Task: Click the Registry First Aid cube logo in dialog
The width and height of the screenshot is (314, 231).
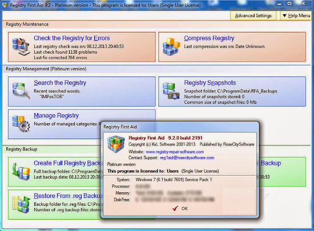Action: pos(116,144)
